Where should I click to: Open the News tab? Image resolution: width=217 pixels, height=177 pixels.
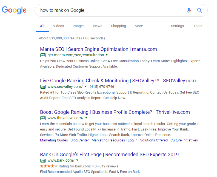click(x=98, y=26)
